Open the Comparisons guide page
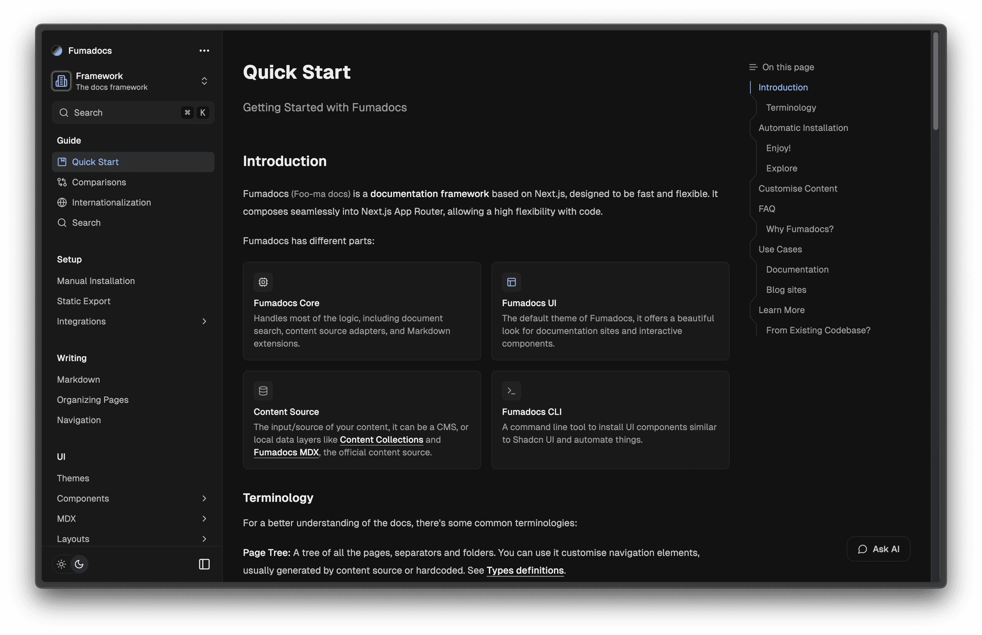This screenshot has height=635, width=982. point(99,182)
